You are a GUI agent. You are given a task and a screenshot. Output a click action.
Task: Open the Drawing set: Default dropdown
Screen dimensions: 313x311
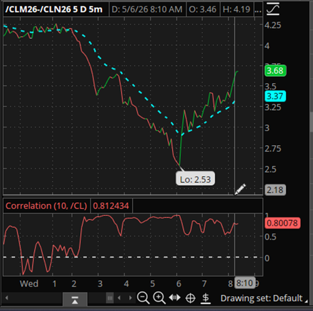point(264,298)
